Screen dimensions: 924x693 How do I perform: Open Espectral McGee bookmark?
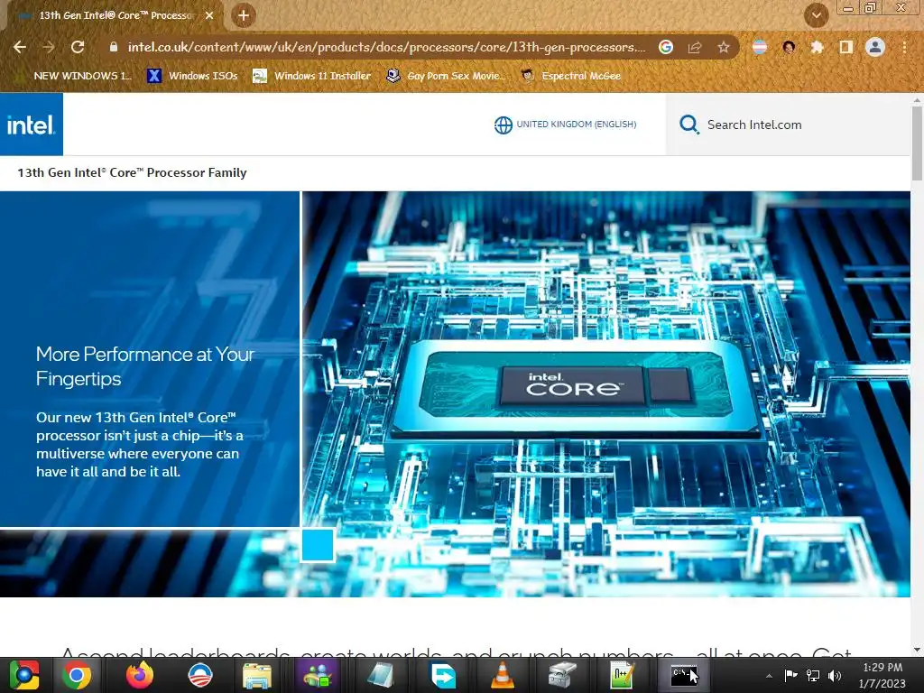(571, 76)
